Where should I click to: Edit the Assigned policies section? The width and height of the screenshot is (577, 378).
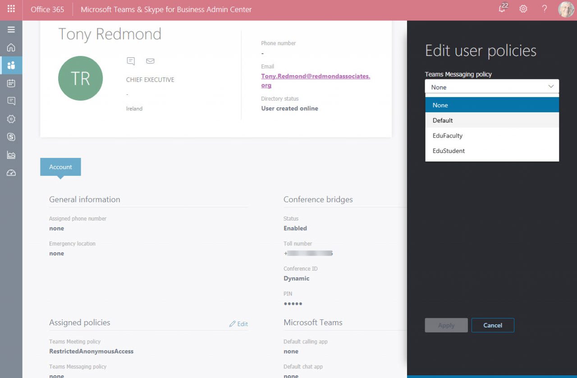coord(238,324)
